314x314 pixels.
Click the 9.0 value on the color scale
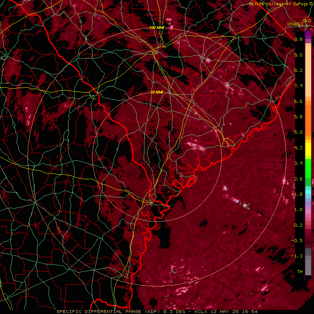click(298, 55)
